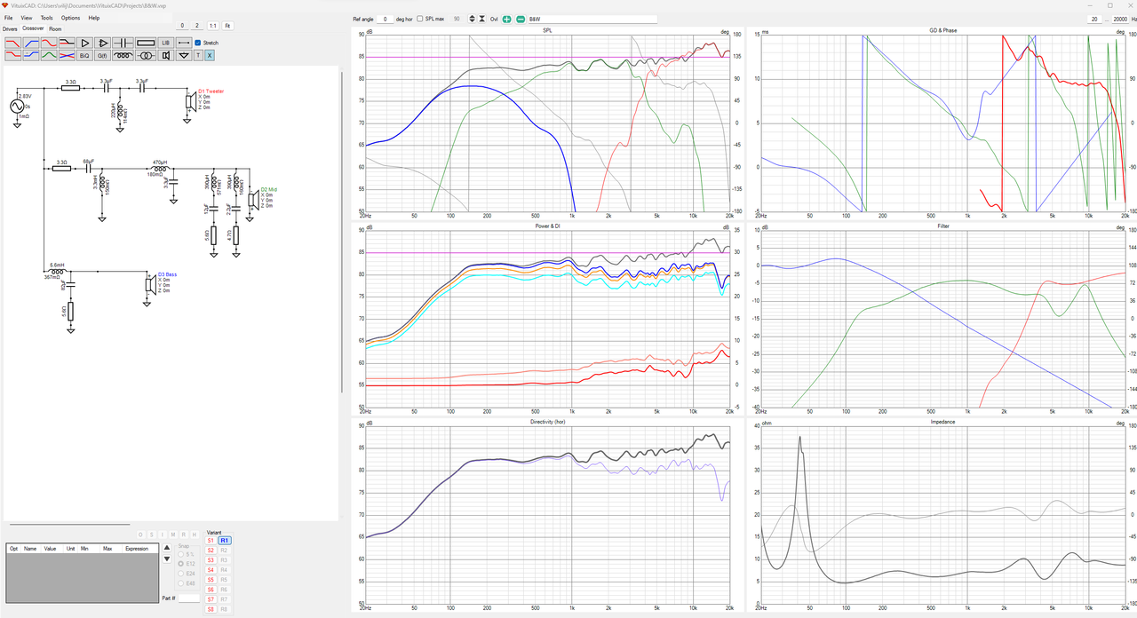The height and width of the screenshot is (618, 1137).
Task: Select variant S5
Action: click(x=211, y=580)
